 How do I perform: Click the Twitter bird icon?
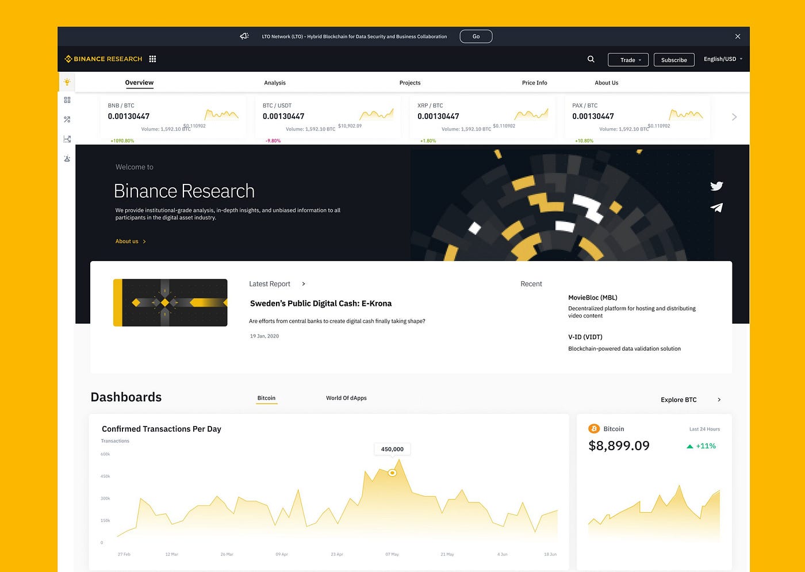click(716, 186)
